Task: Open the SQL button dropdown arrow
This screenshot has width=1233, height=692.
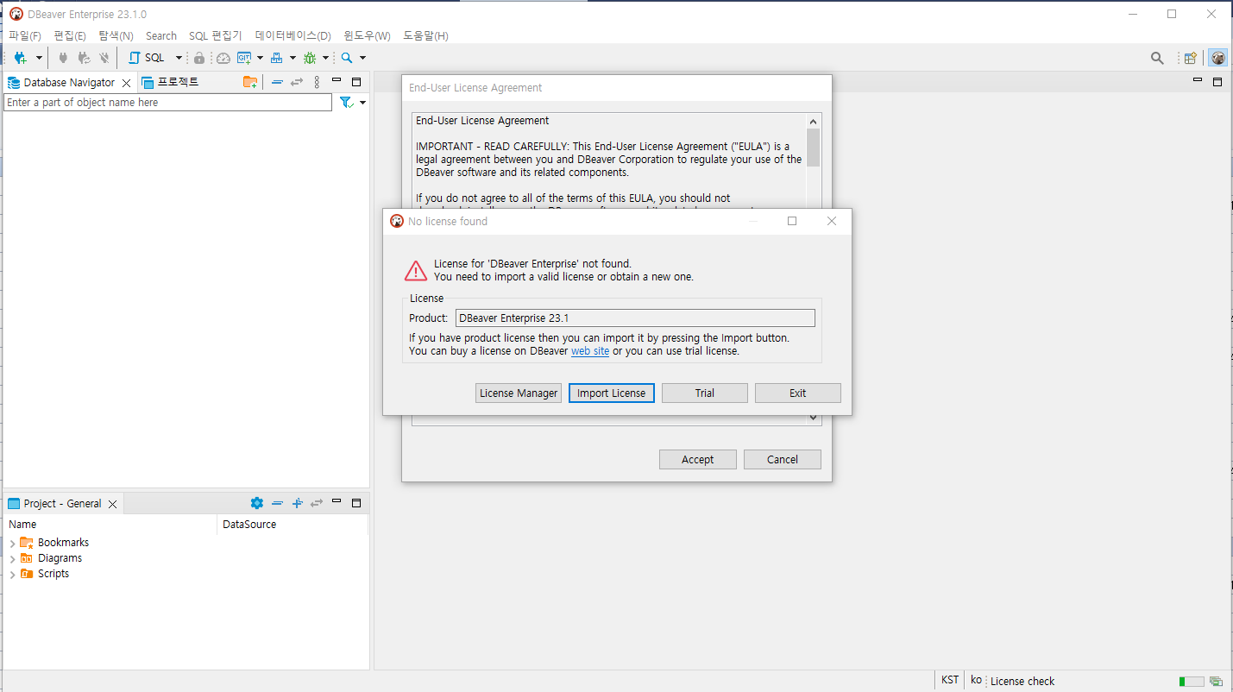Action: point(179,58)
